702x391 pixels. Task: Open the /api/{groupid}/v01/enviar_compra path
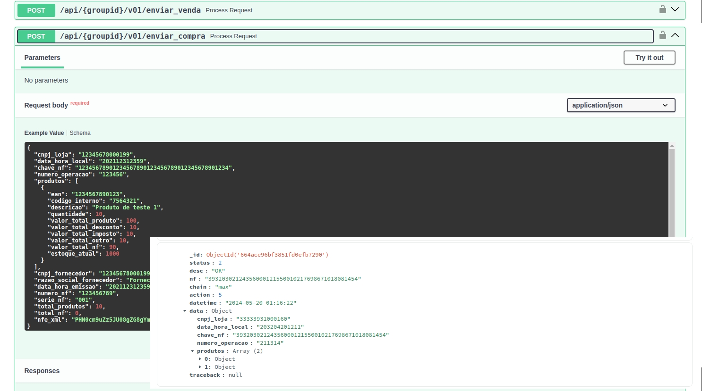(x=133, y=36)
